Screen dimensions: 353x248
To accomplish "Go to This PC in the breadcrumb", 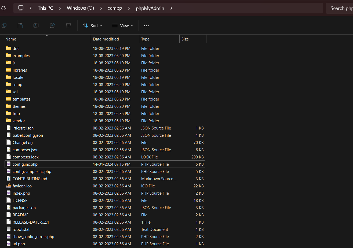I will point(45,8).
